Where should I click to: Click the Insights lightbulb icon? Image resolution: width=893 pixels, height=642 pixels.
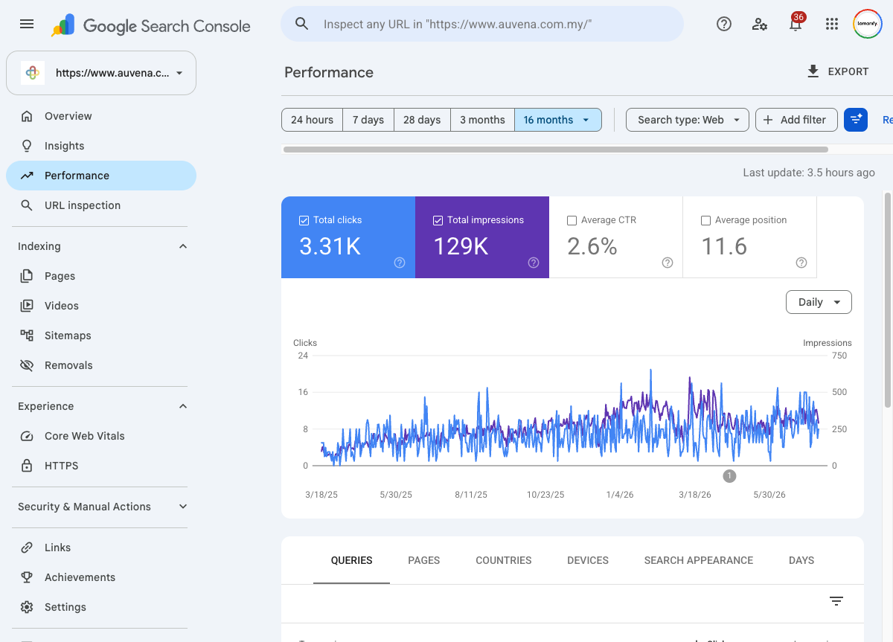27,146
